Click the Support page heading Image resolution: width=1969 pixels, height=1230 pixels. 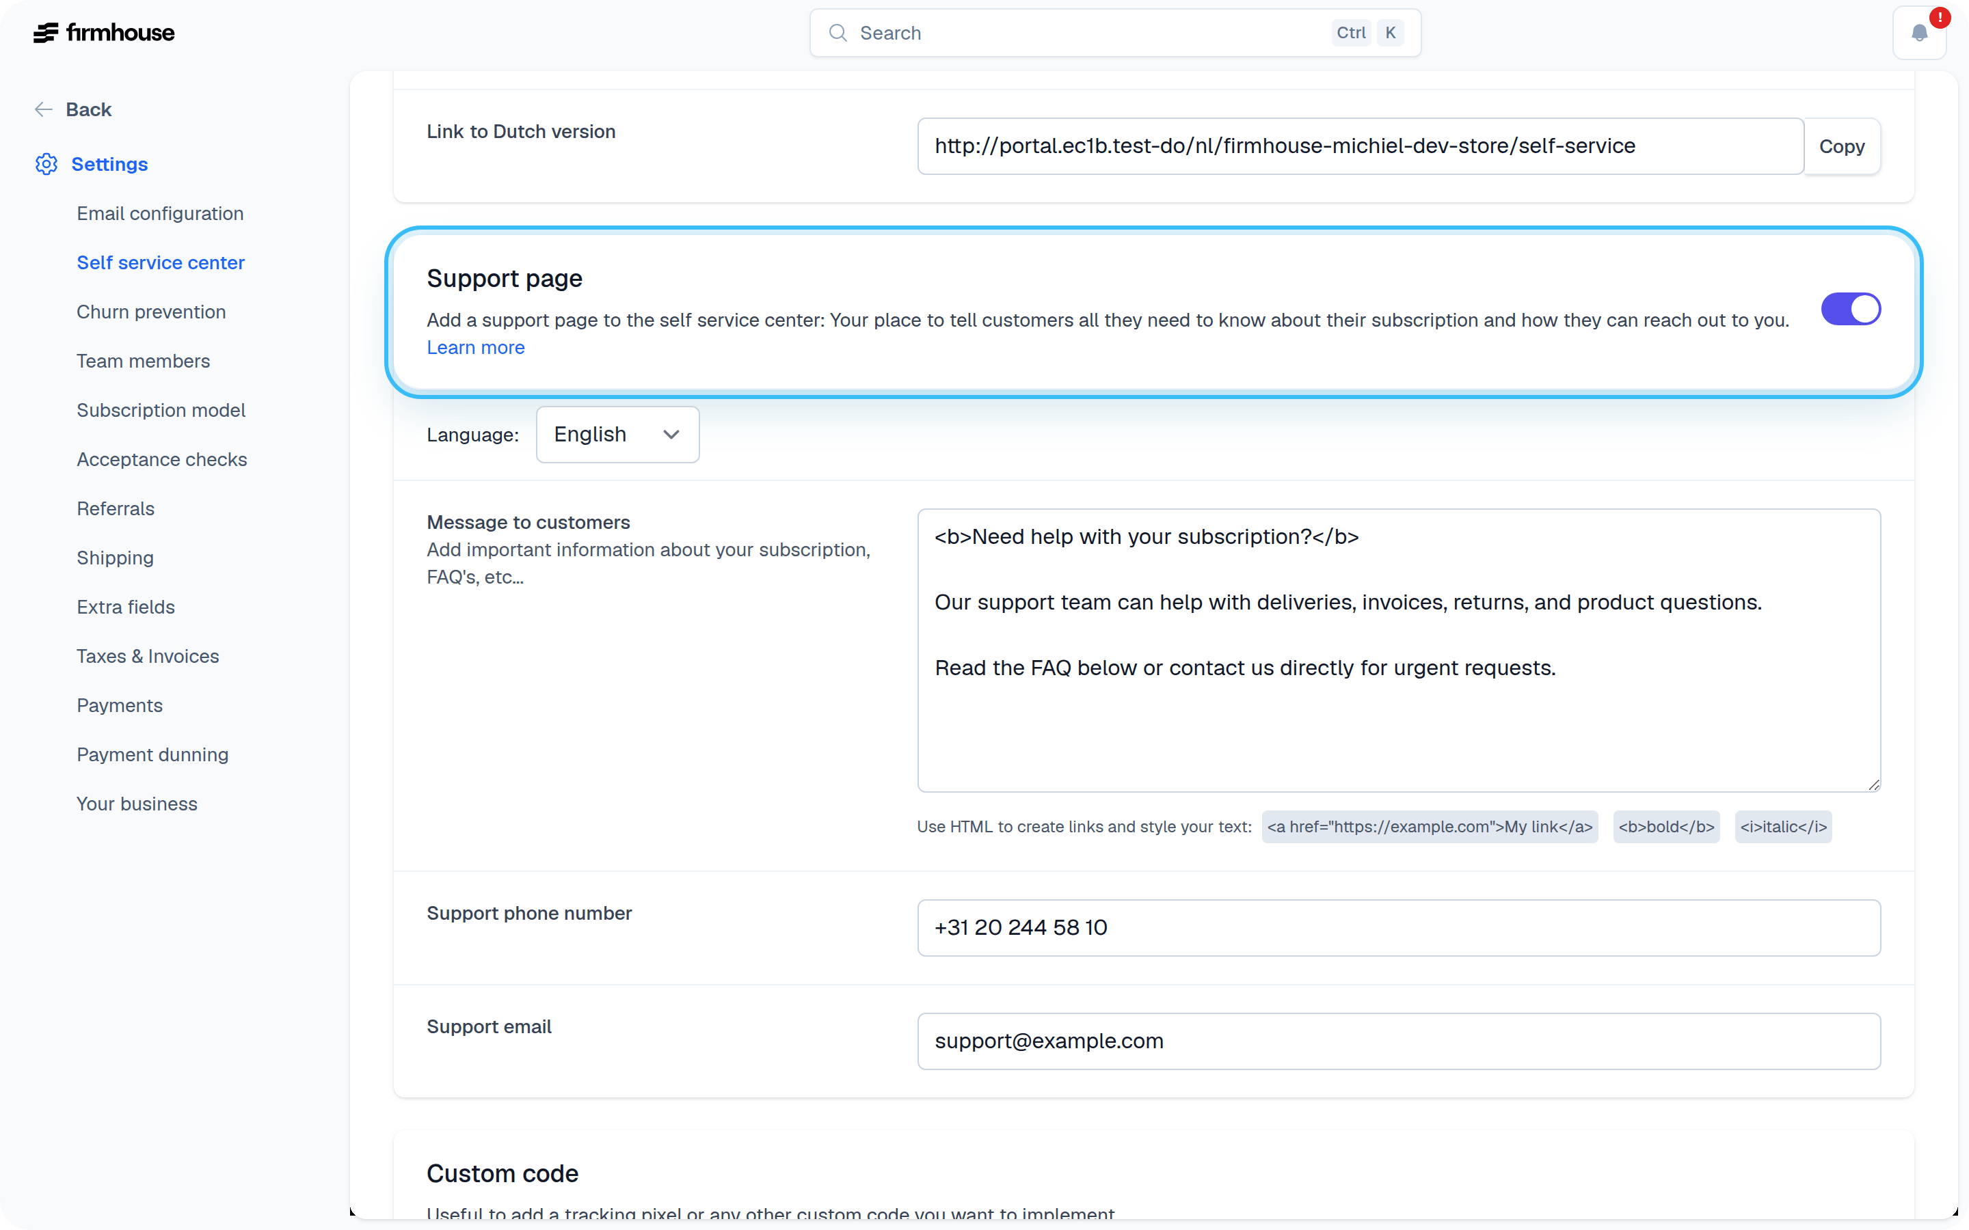click(x=505, y=278)
